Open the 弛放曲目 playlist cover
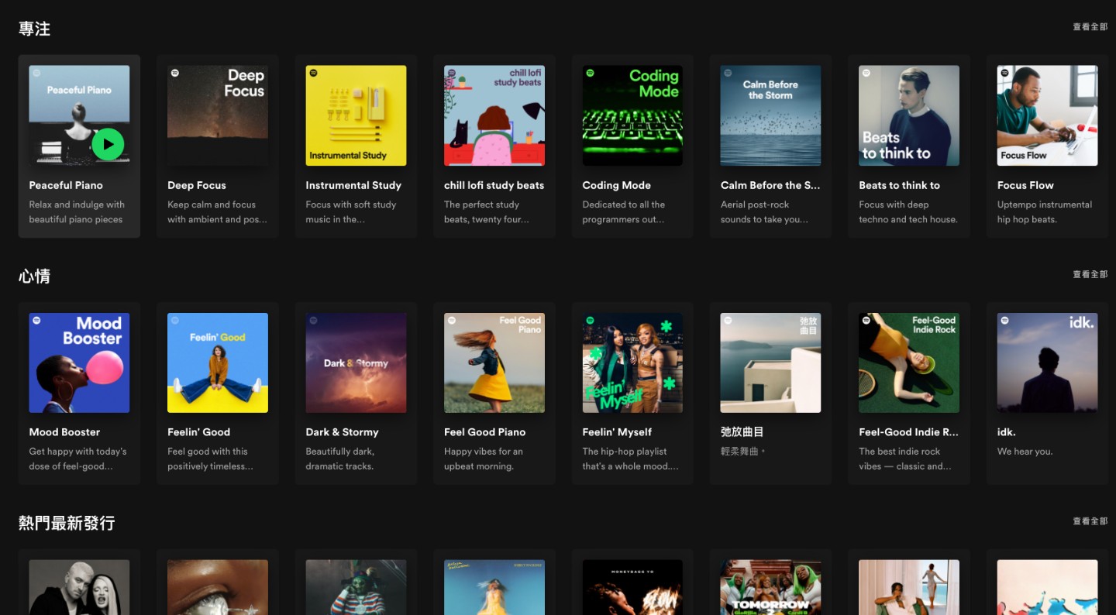This screenshot has height=615, width=1116. click(x=770, y=362)
